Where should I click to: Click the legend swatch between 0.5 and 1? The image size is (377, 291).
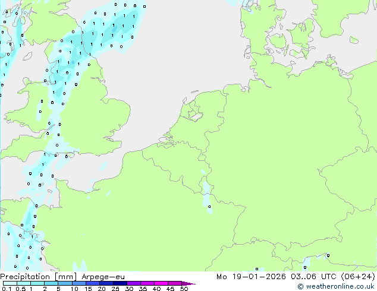[24, 283]
